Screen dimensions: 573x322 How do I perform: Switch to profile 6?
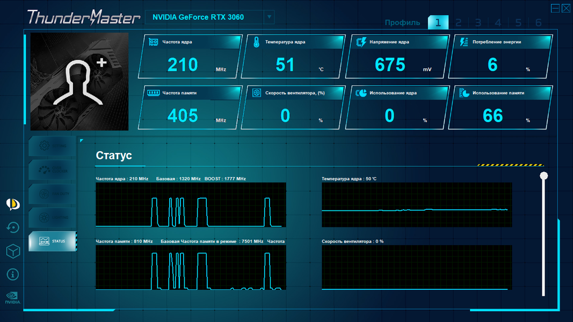(538, 23)
